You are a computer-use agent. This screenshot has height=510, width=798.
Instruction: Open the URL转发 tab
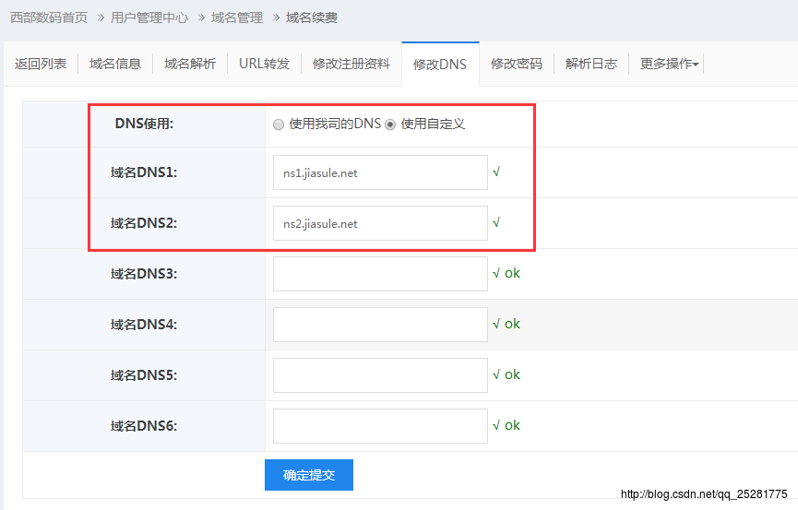pyautogui.click(x=264, y=64)
